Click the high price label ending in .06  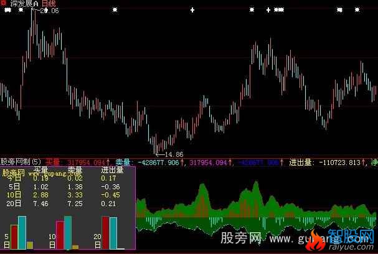click(49, 11)
